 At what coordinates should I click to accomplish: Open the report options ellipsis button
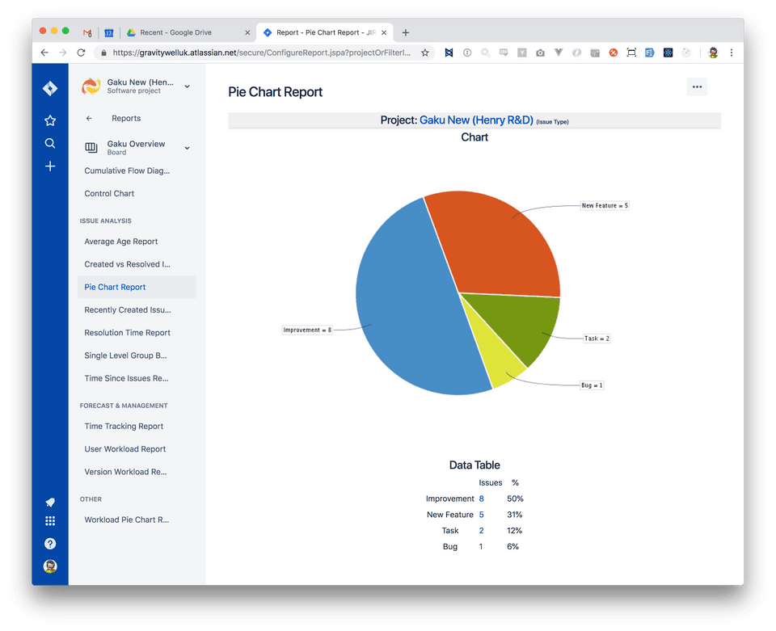[x=697, y=86]
